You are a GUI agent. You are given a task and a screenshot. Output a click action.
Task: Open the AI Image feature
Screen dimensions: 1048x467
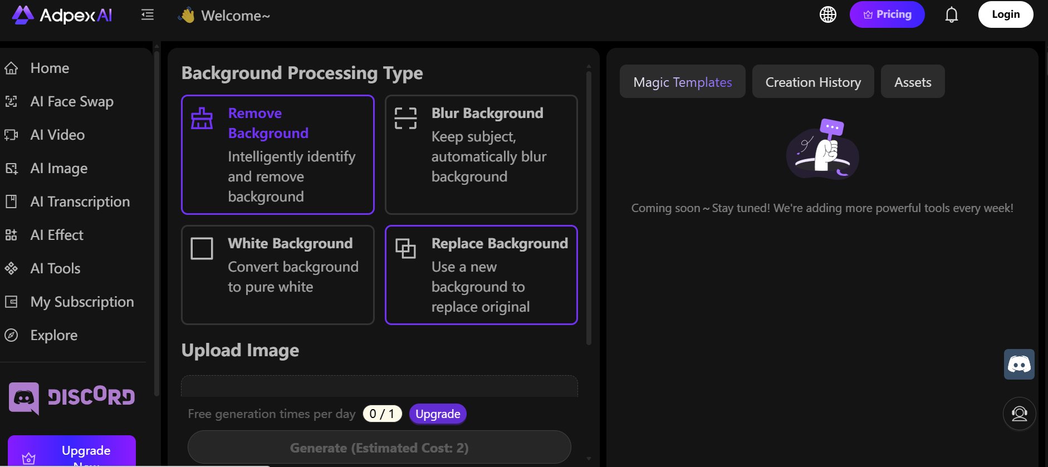click(x=58, y=168)
